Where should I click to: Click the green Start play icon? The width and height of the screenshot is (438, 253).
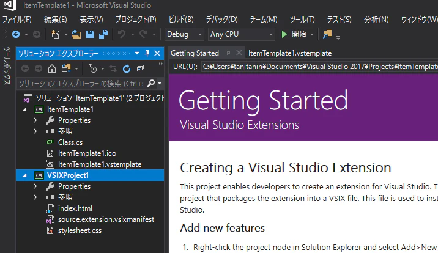click(284, 34)
